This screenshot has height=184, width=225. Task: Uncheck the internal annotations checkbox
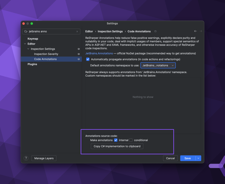[116, 140]
